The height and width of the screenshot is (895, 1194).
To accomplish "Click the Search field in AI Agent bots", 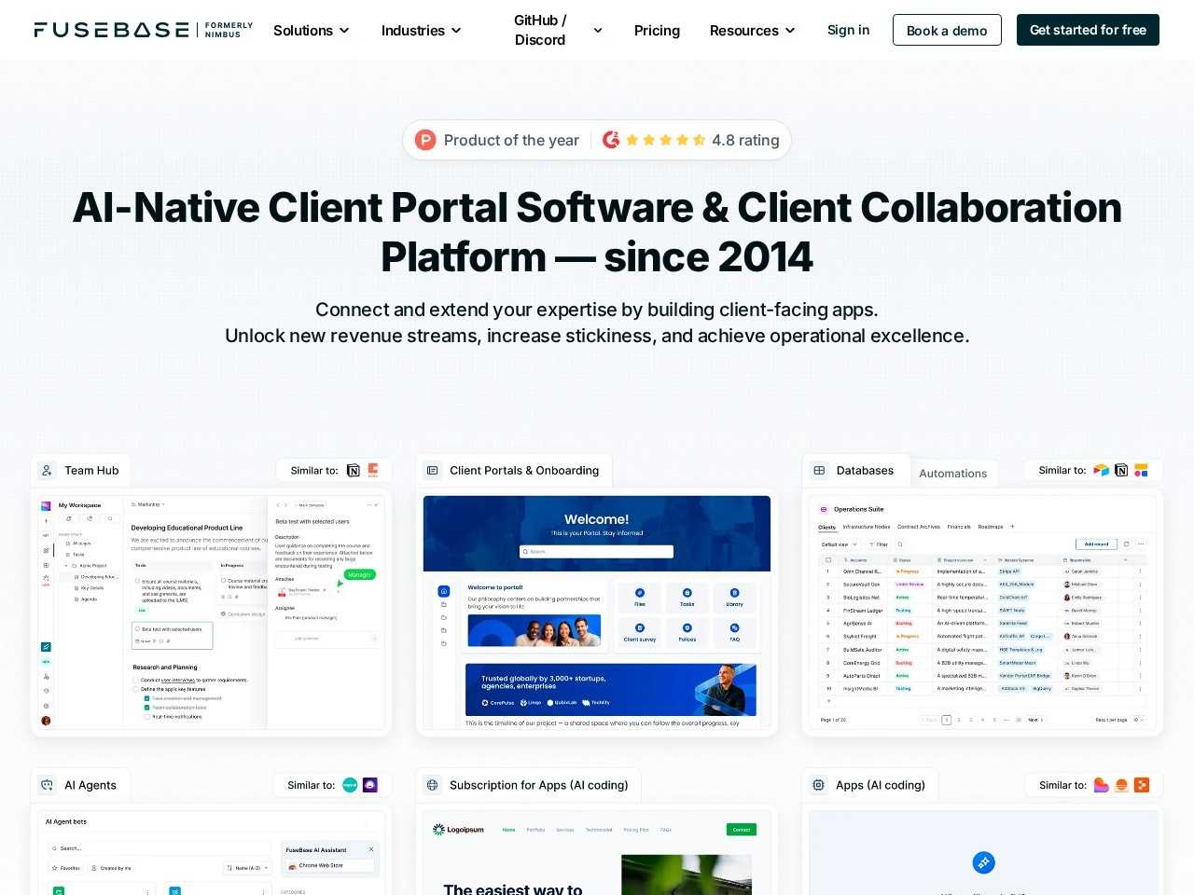I will pyautogui.click(x=159, y=848).
